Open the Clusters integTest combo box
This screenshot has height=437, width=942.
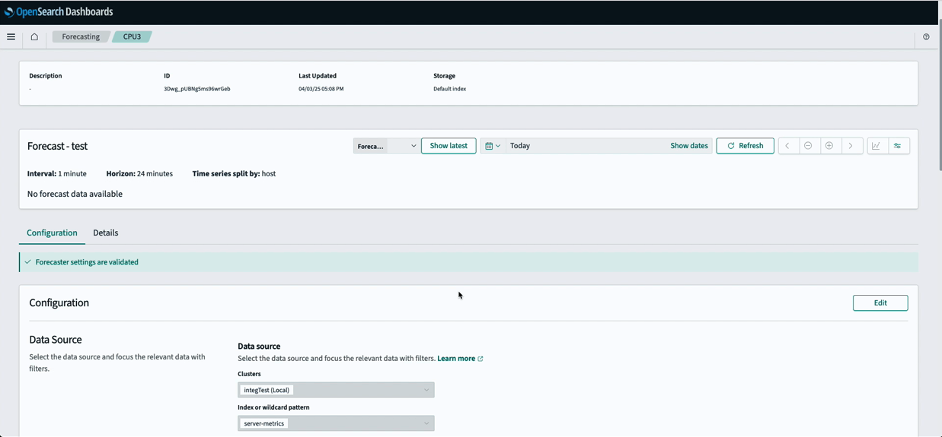coord(336,390)
